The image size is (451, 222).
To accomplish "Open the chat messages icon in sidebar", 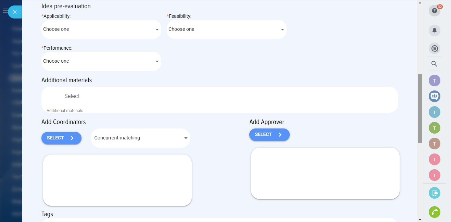I will 434,48.
